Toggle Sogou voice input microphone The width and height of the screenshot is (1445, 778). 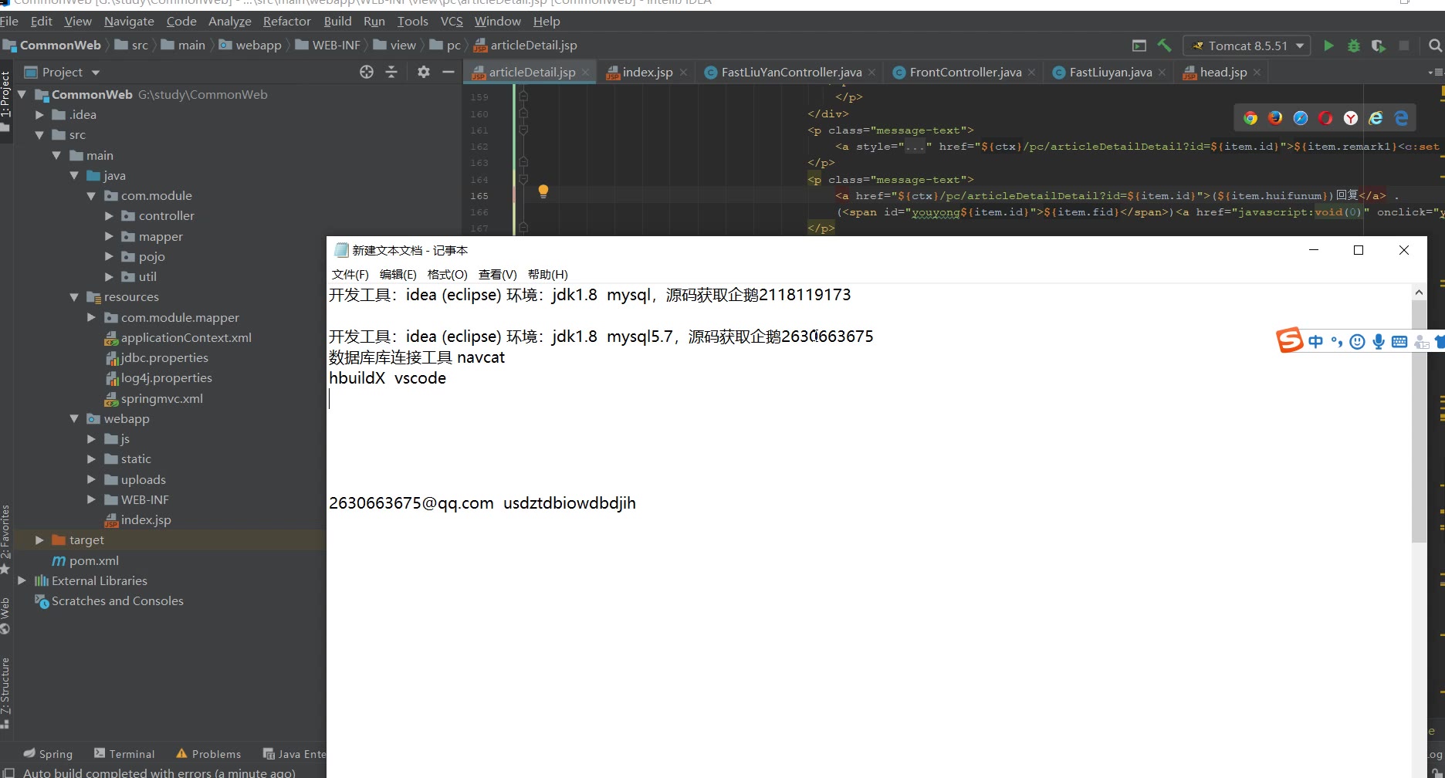(1379, 341)
